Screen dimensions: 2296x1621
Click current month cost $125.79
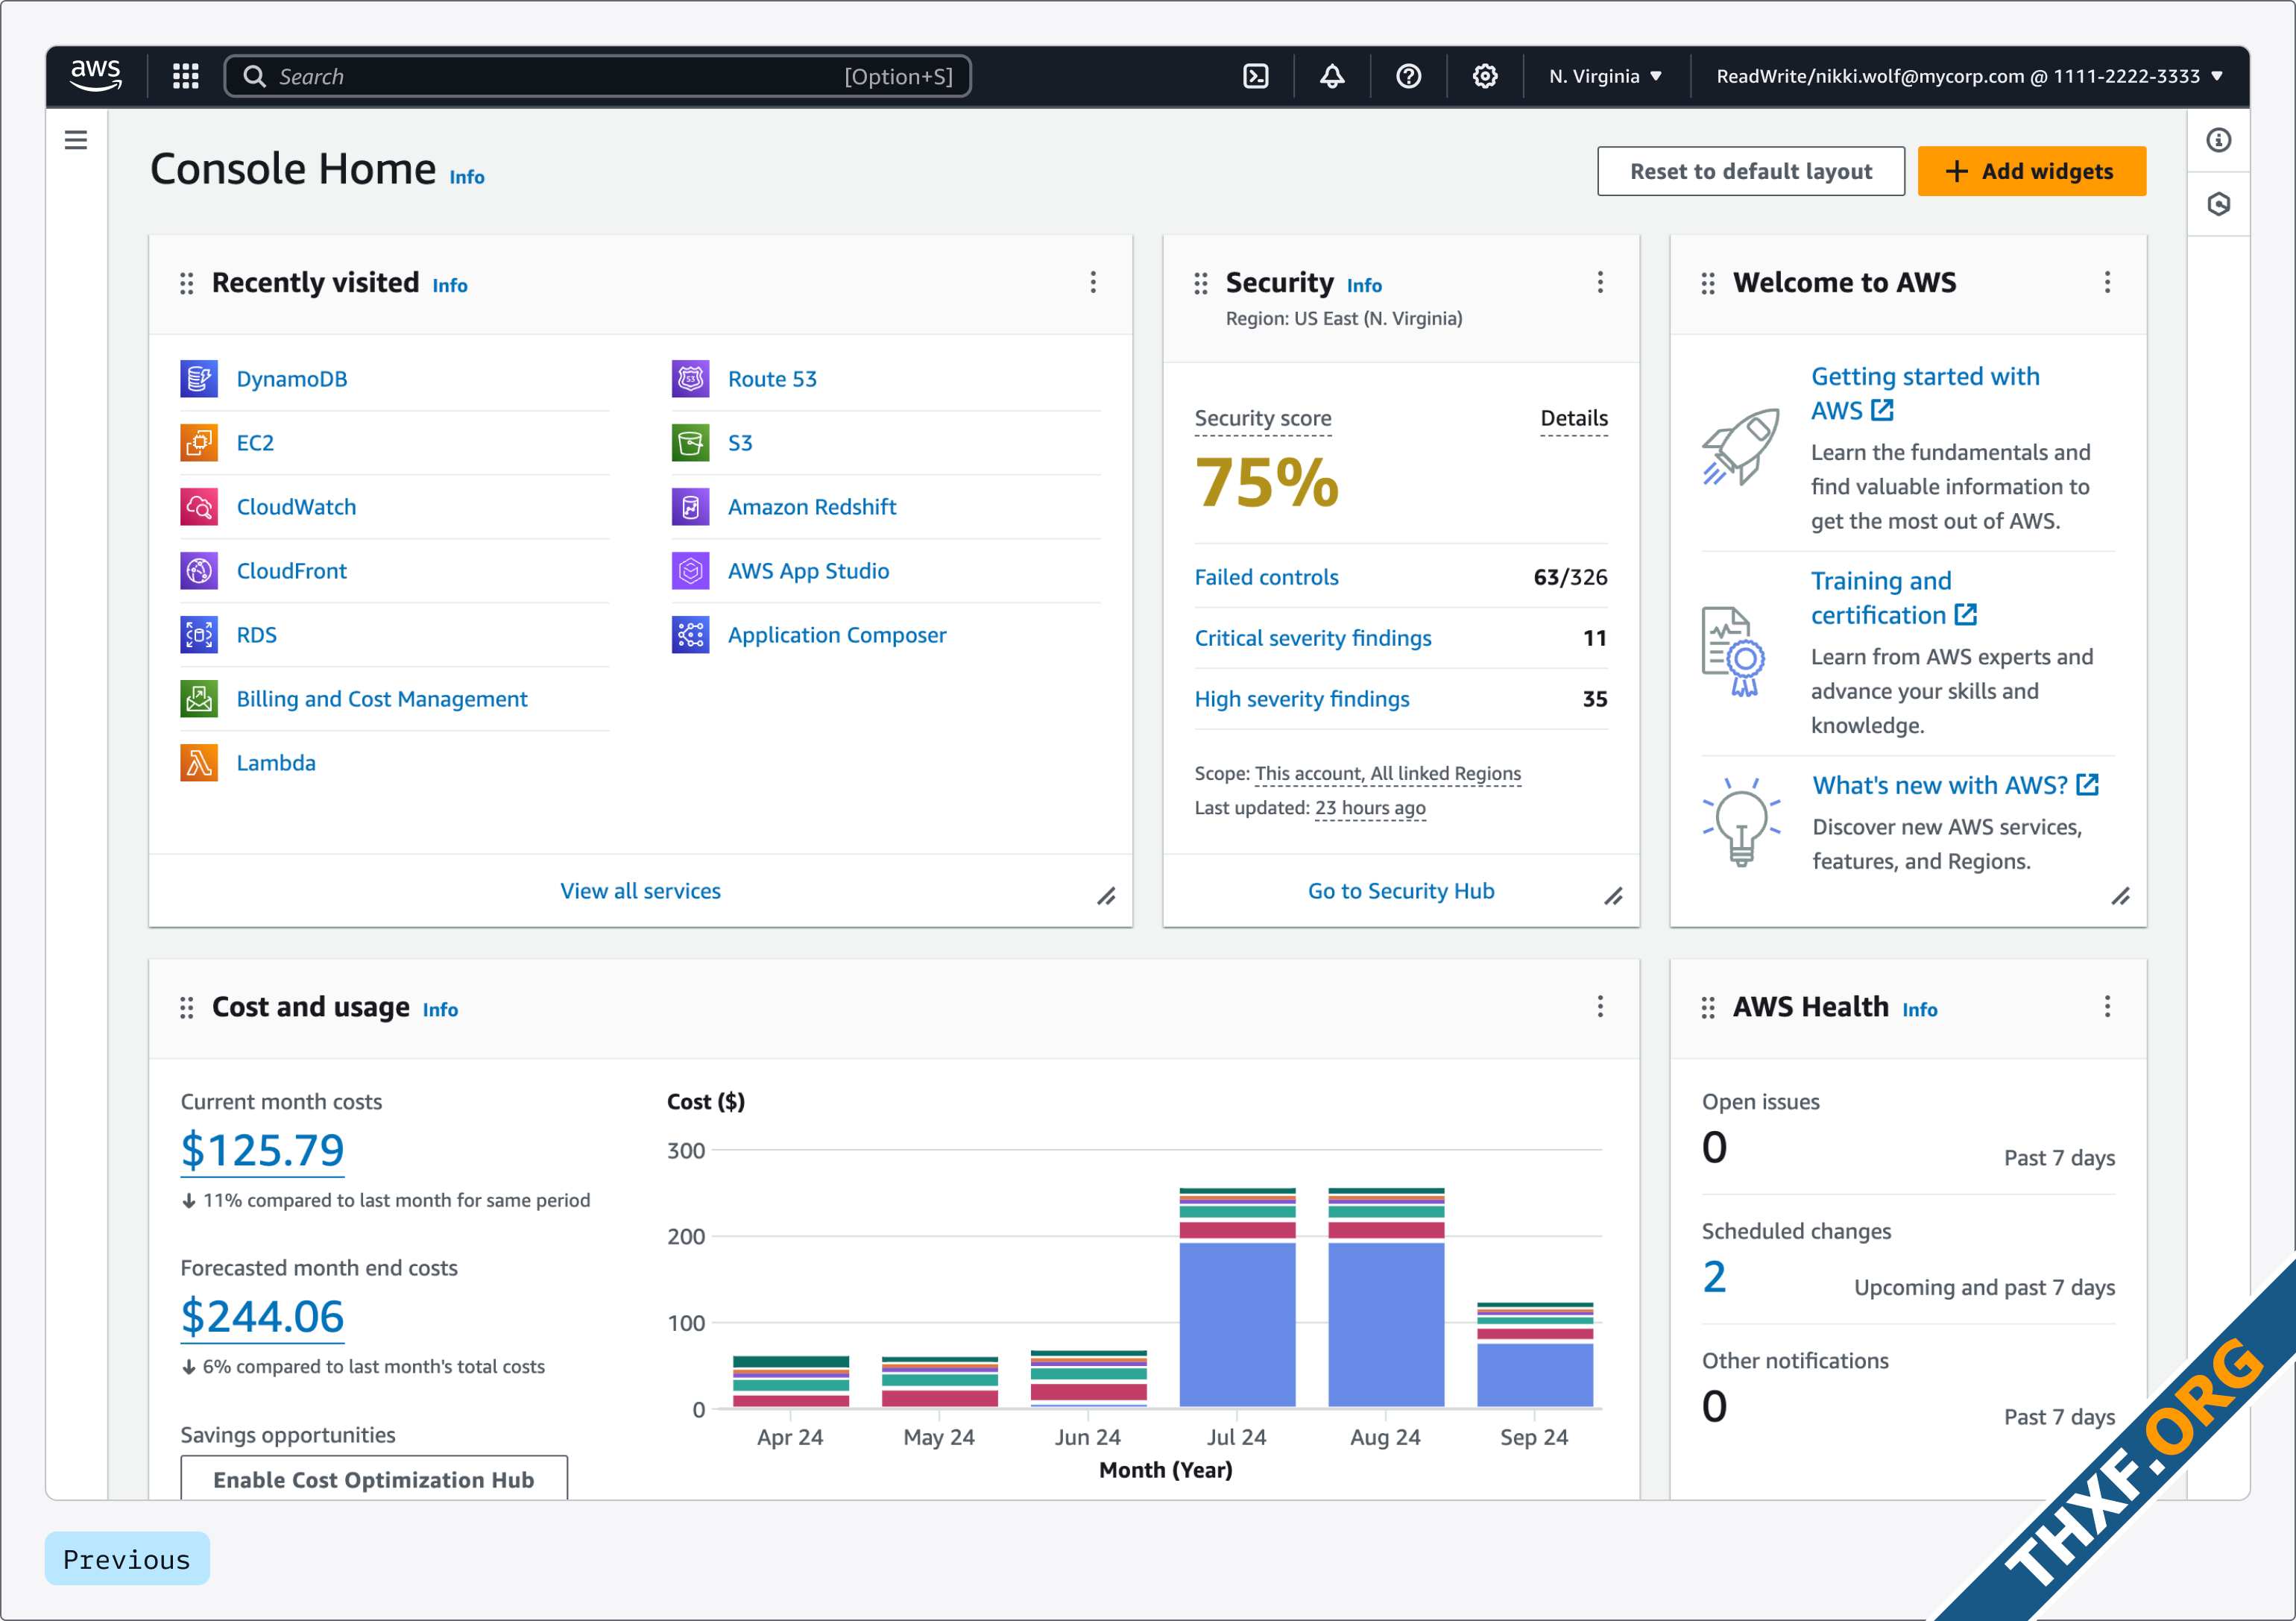(x=262, y=1150)
